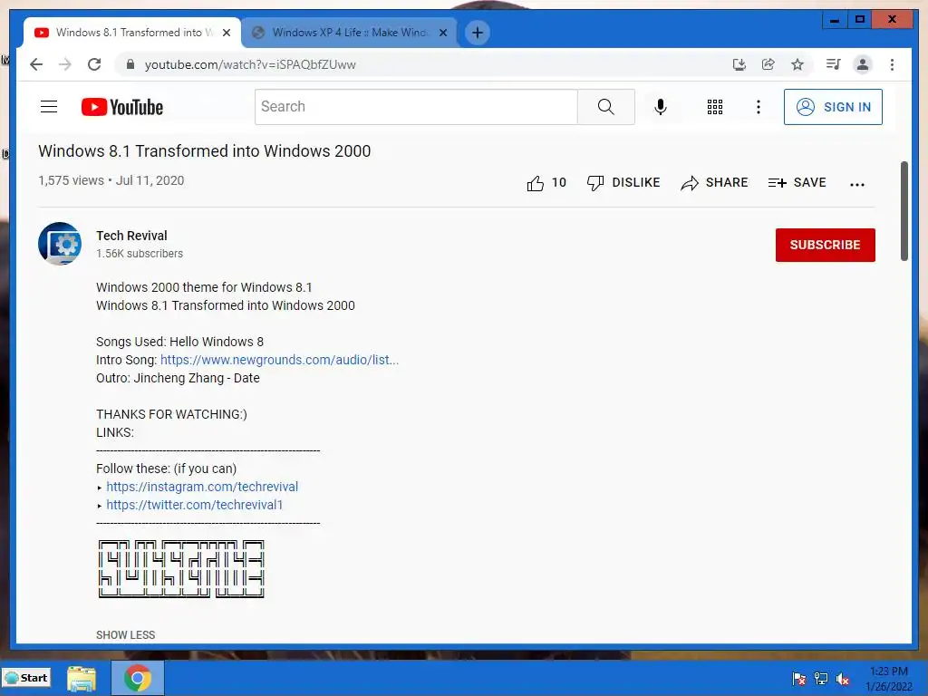
Task: Collapse description with SHOW LESS
Action: pos(125,635)
